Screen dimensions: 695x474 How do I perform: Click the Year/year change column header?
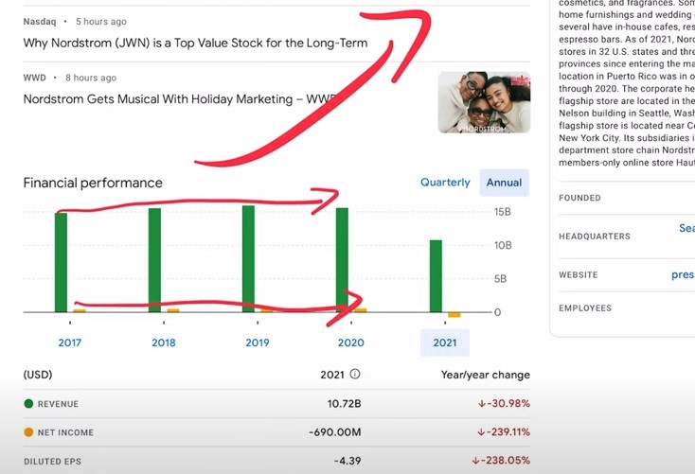click(x=486, y=375)
